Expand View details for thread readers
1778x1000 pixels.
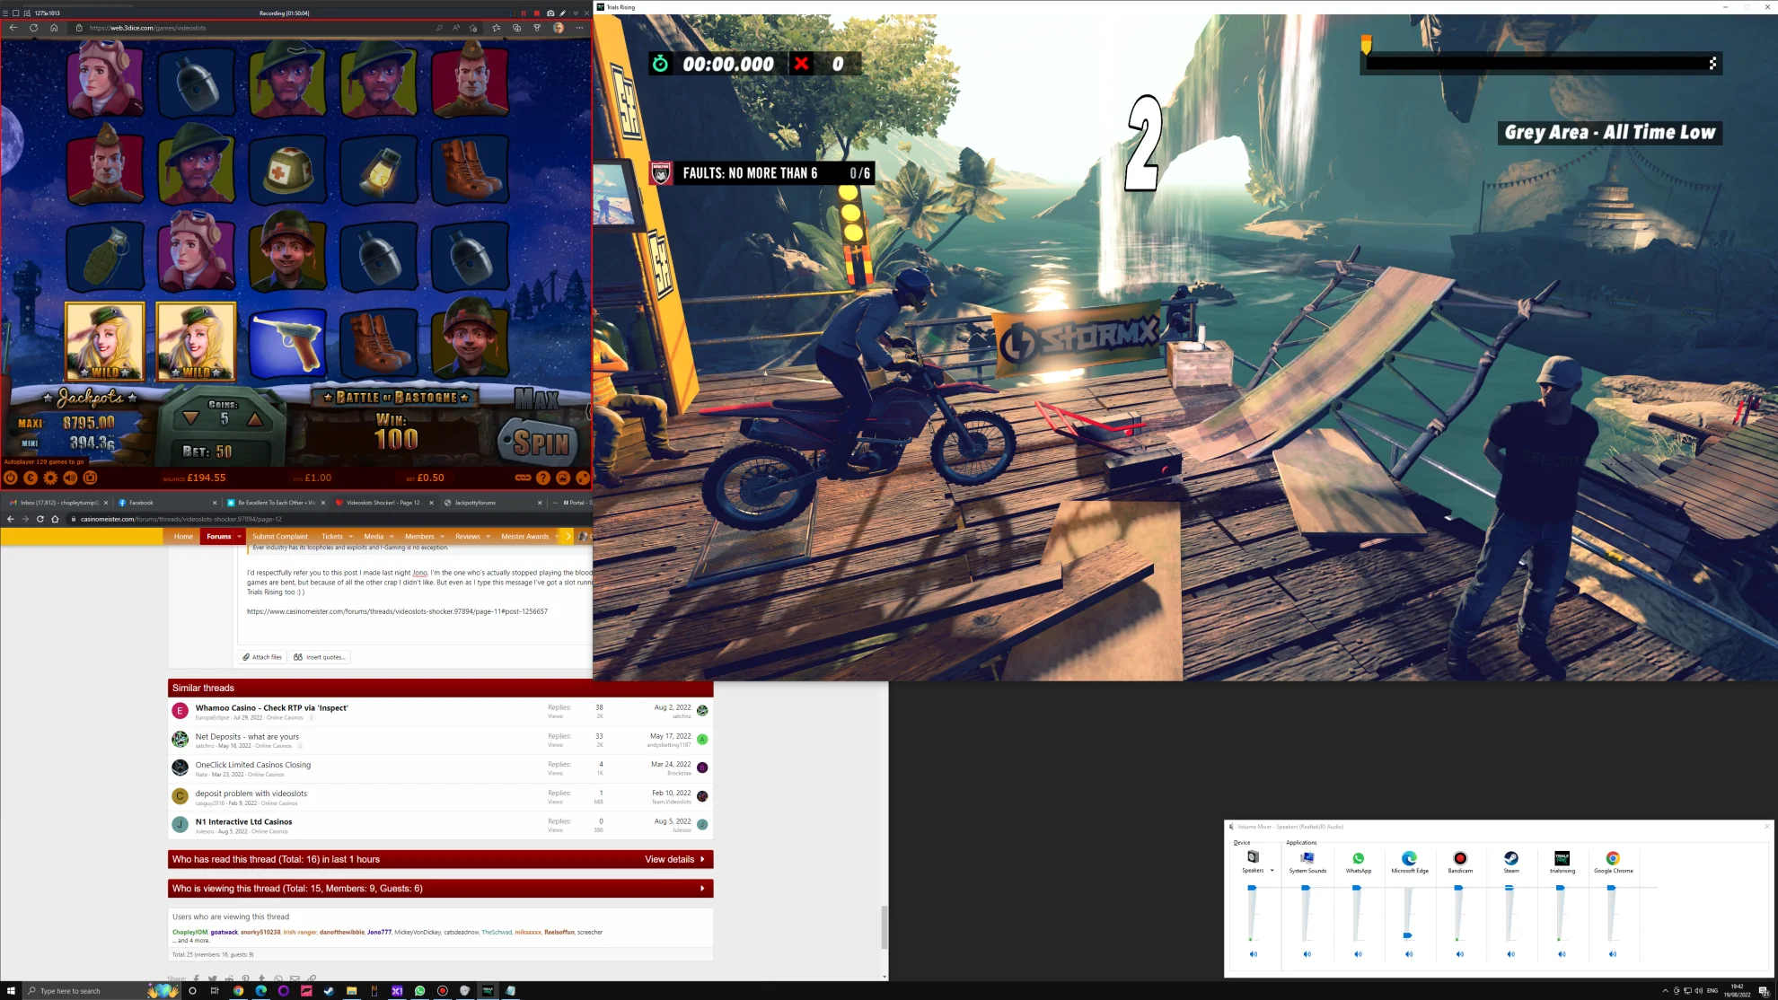[674, 860]
